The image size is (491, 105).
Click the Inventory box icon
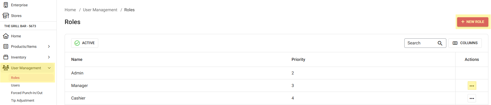tap(6, 57)
